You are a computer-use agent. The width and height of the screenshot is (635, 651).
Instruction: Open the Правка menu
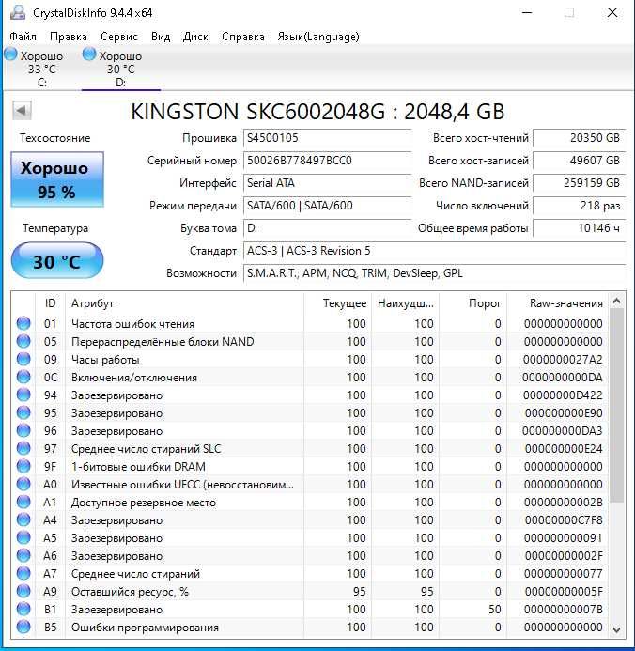[x=68, y=37]
